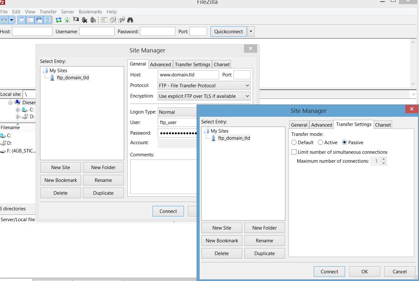Collapse Dieser node in local site tree
The width and height of the screenshot is (419, 281).
click(10, 103)
